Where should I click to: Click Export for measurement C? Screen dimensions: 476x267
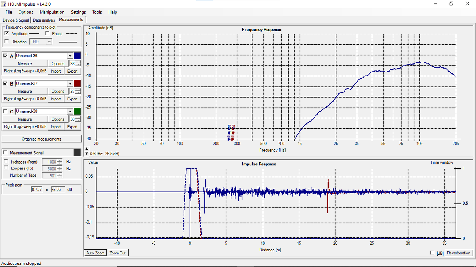coord(73,127)
